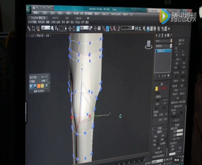Click the Use NURMS button
Screen dimensions: 202x165
point(39,91)
